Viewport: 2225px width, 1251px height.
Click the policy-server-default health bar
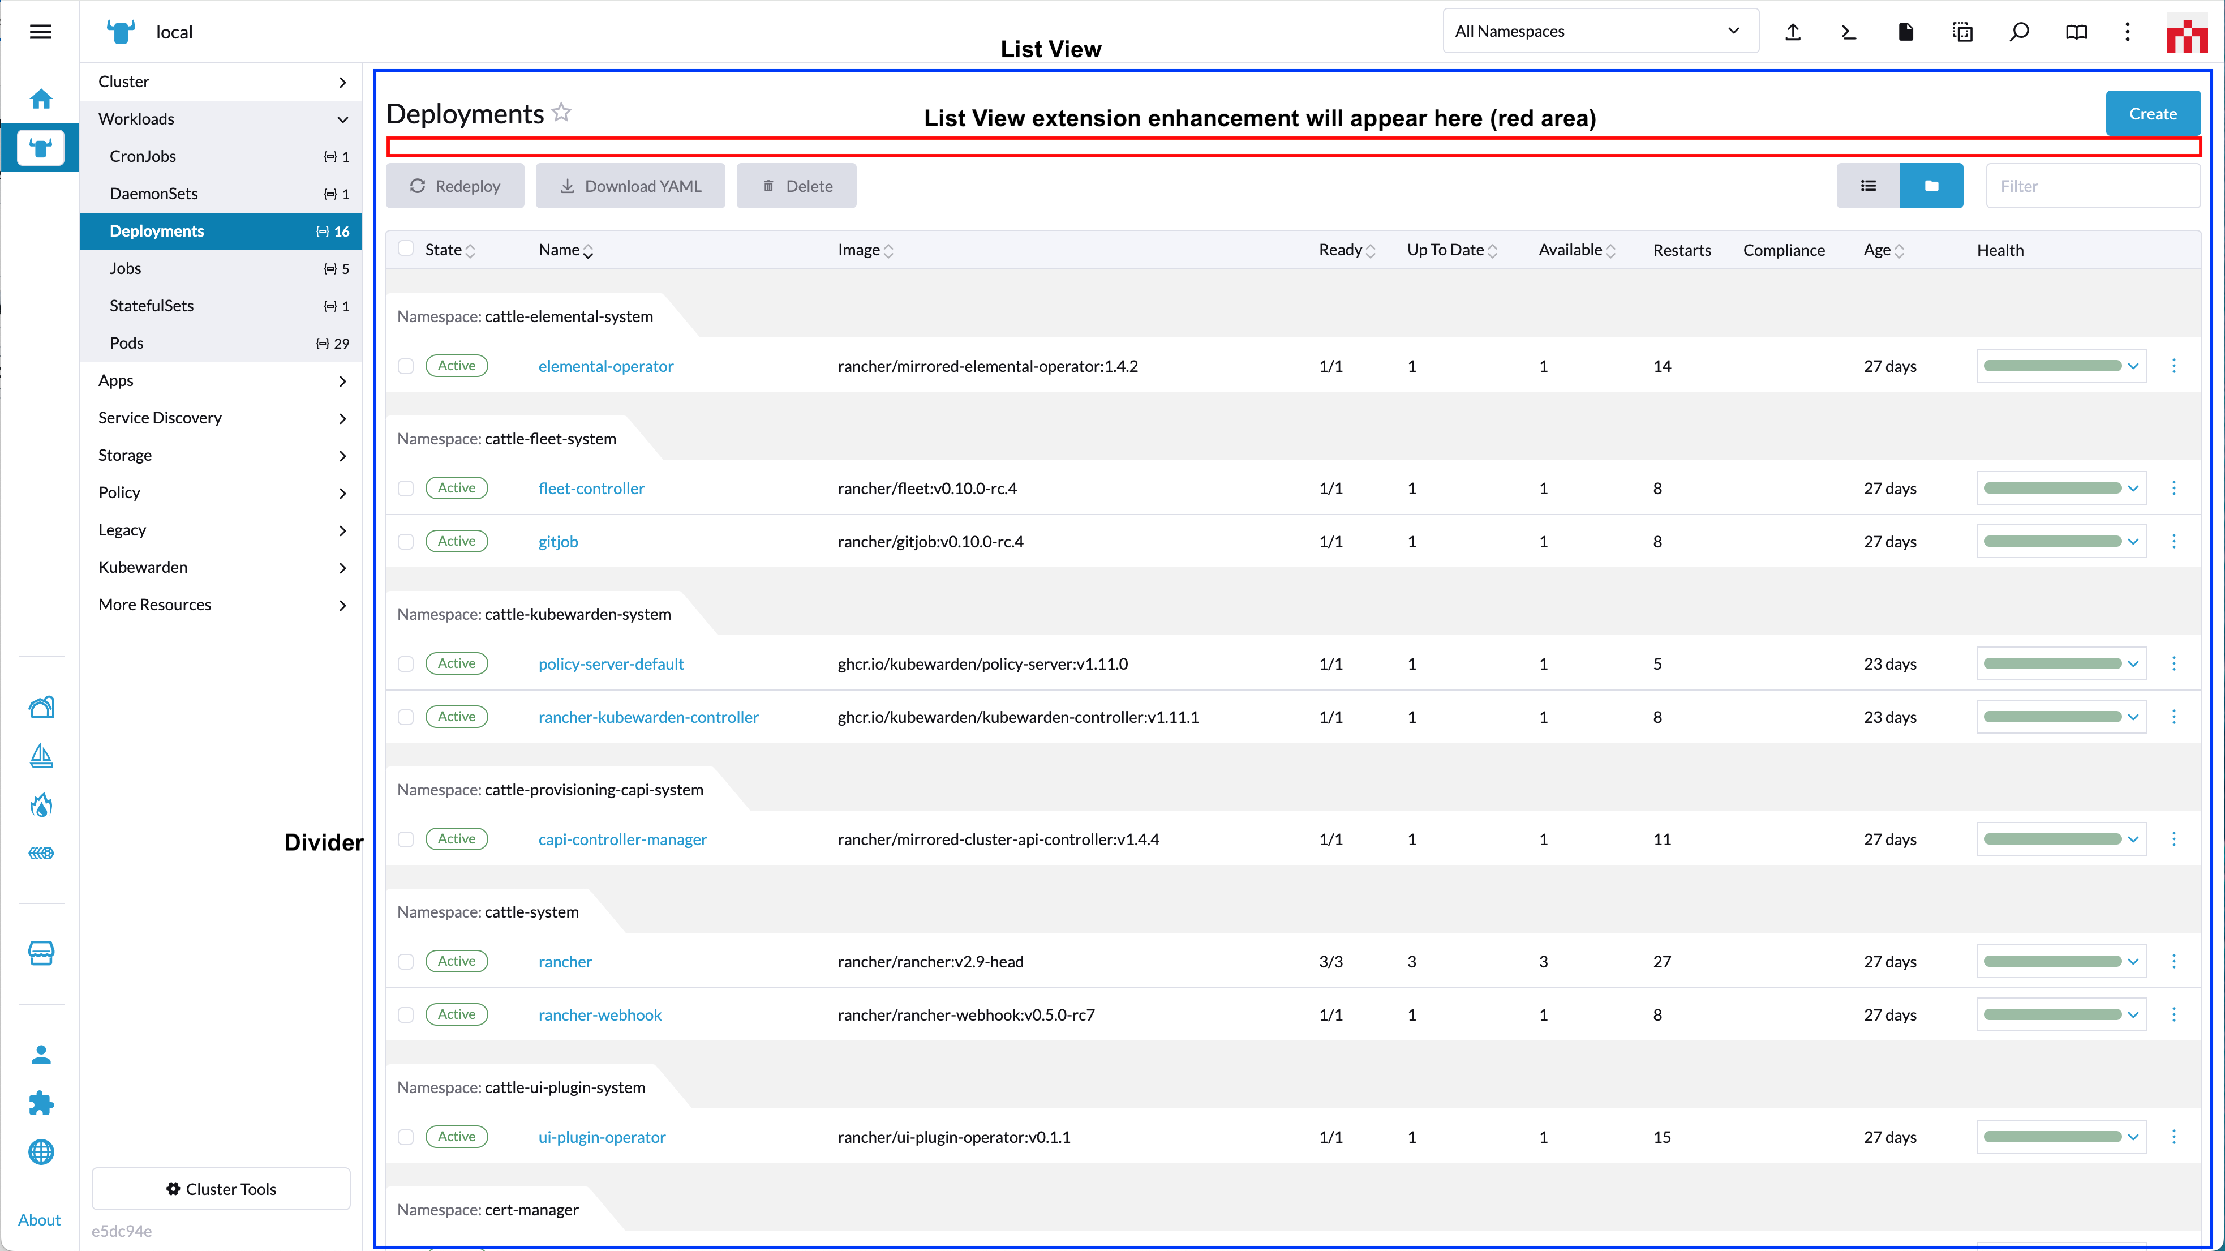pos(2051,665)
